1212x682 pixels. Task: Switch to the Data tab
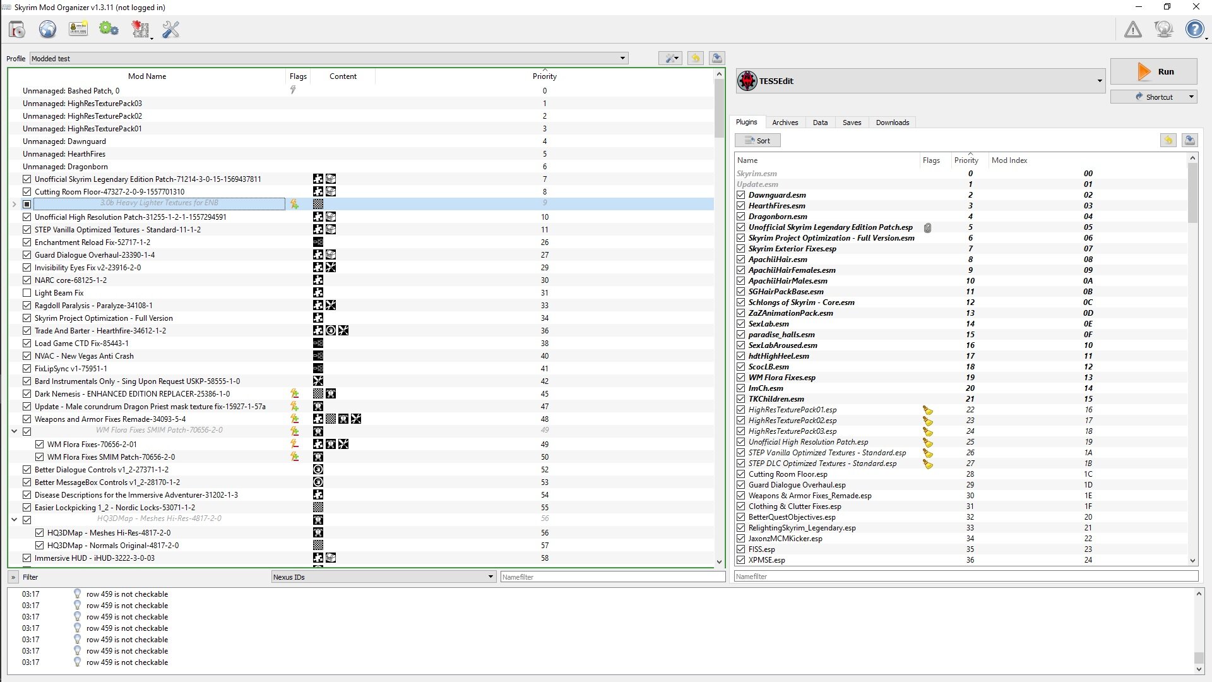[x=820, y=123]
